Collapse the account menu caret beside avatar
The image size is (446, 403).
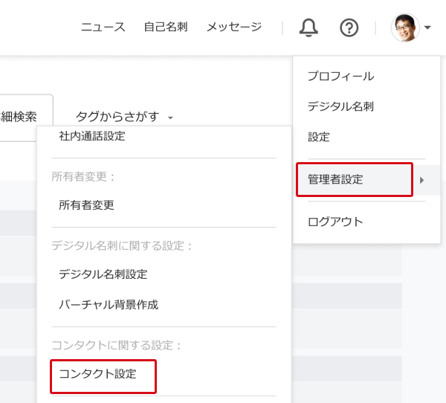428,29
